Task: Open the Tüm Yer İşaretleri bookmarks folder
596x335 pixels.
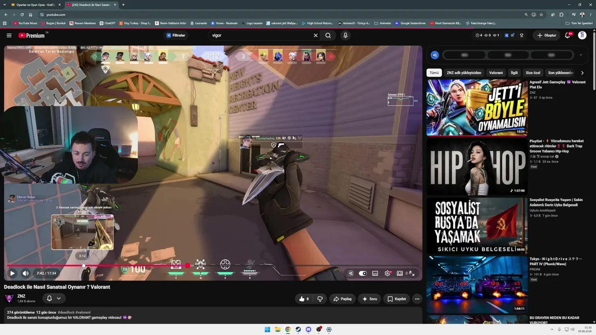Action: 579,23
